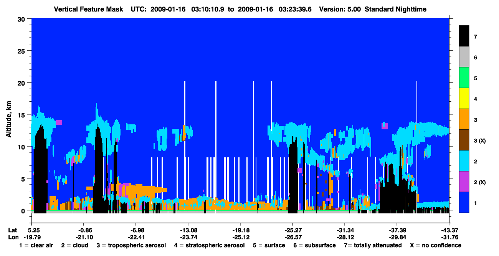
Task: Click the black color swatch labeled 7
Action: (464, 36)
